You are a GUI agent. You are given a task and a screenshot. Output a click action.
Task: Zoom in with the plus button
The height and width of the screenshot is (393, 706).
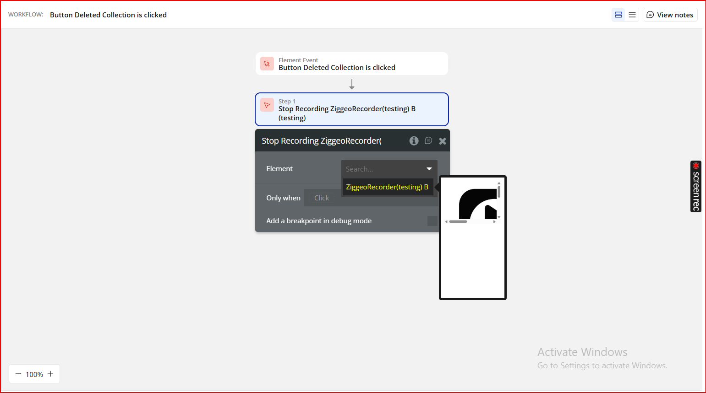pyautogui.click(x=50, y=374)
